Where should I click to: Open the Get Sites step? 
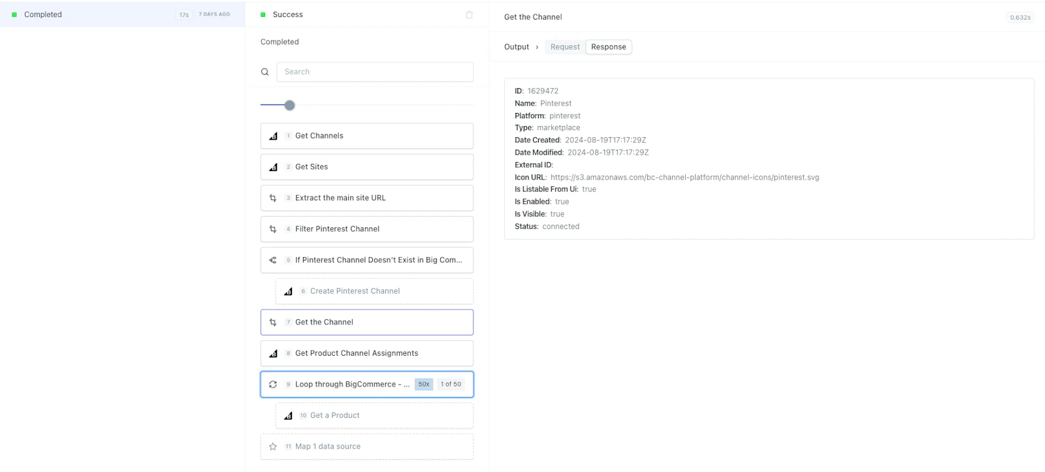(x=367, y=167)
